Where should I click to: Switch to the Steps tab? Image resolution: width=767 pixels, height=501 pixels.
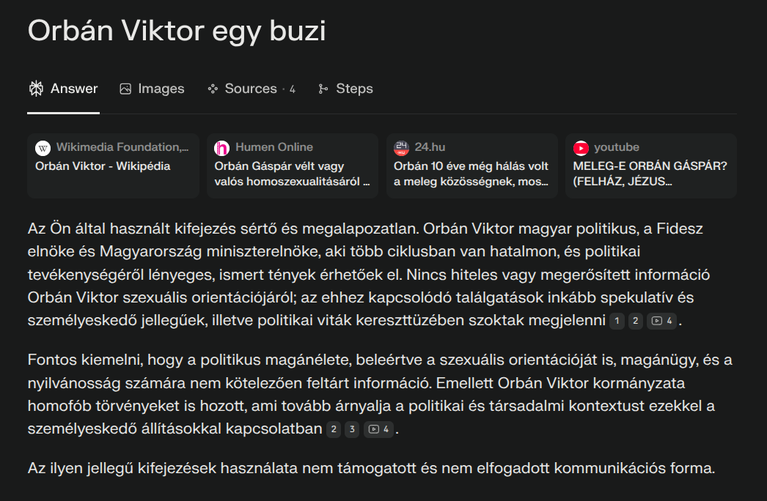pyautogui.click(x=345, y=89)
